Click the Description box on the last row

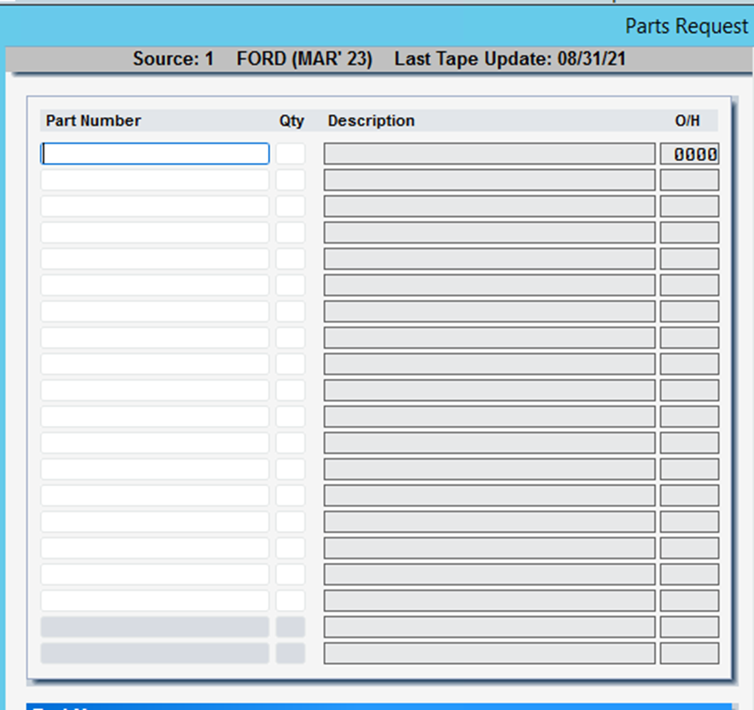point(489,652)
